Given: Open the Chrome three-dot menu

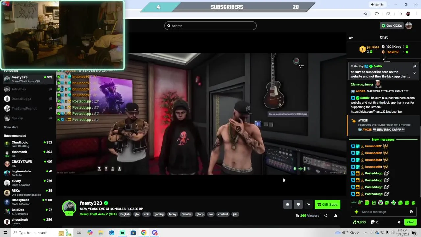Looking at the screenshot, I should point(416,14).
